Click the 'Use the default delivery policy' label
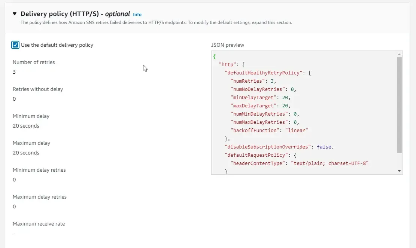The width and height of the screenshot is (416, 248). pyautogui.click(x=57, y=45)
